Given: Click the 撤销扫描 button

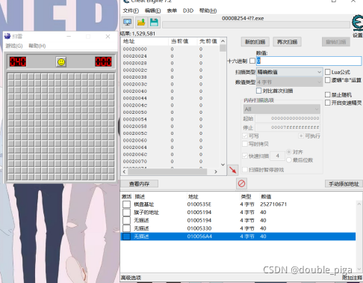Looking at the screenshot, I should (x=336, y=42).
